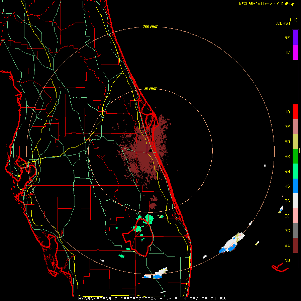Click the isolated white pixel echo offshore east
The height and width of the screenshot is (301, 301).
point(265,166)
